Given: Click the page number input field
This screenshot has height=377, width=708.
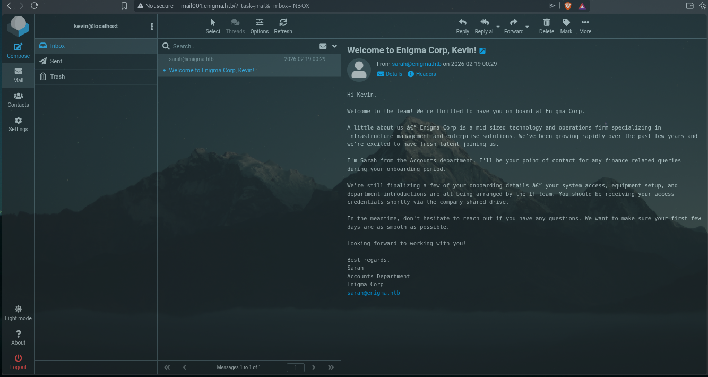Looking at the screenshot, I should [296, 367].
